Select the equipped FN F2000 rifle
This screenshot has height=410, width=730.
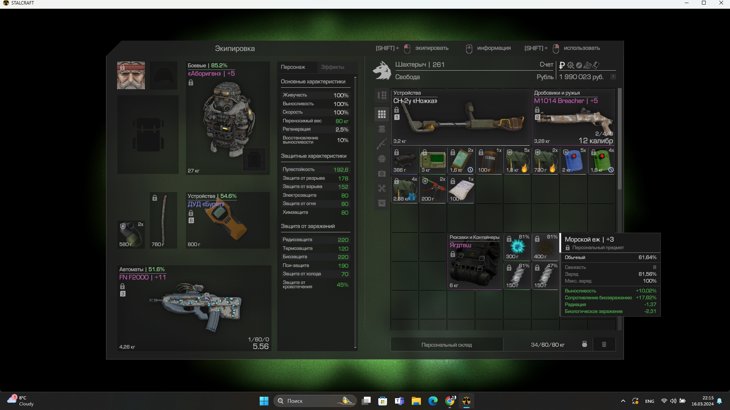click(x=194, y=308)
